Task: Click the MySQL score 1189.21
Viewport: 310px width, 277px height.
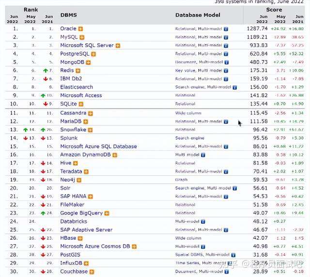Action: coord(257,37)
